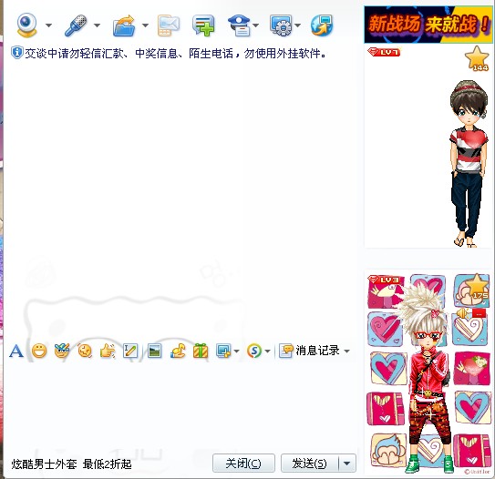Expand the applications dropdown arrow

pos(298,25)
